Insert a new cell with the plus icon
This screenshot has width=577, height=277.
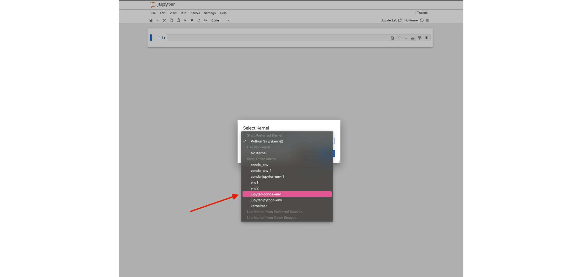click(158, 20)
